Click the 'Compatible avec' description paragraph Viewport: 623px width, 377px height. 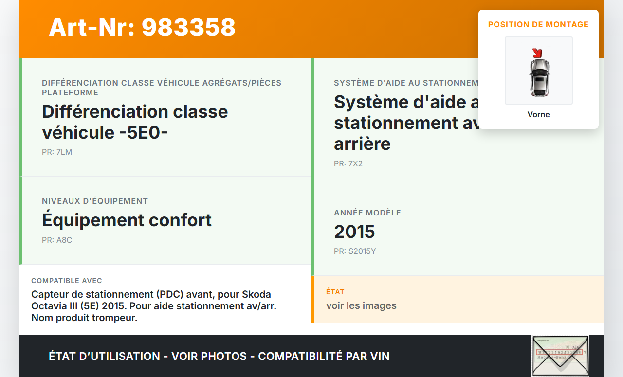(x=154, y=306)
